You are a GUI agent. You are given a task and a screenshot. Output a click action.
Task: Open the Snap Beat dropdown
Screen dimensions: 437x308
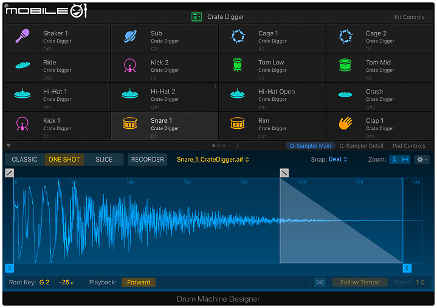338,159
